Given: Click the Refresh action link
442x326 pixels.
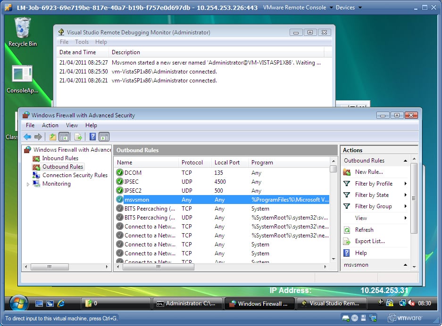Looking at the screenshot, I should 364,230.
